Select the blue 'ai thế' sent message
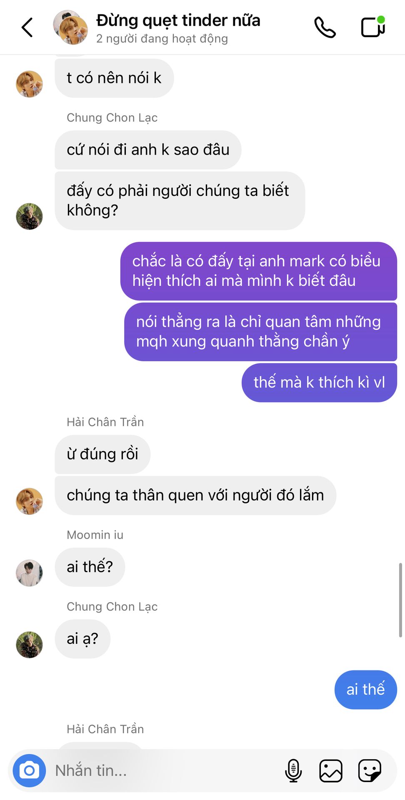The width and height of the screenshot is (405, 800). pyautogui.click(x=366, y=690)
